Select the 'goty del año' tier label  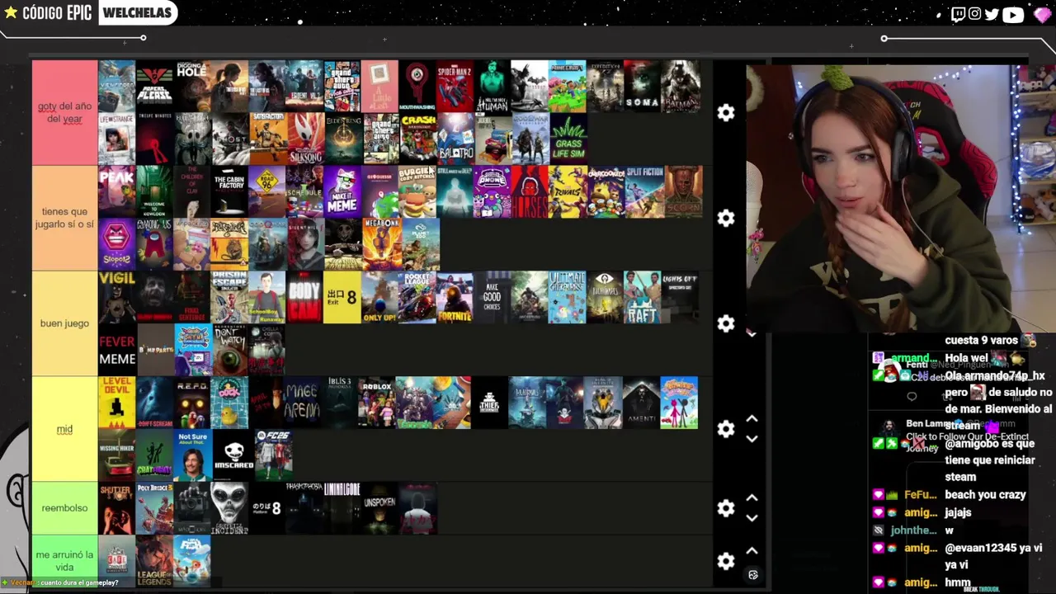tap(64, 112)
